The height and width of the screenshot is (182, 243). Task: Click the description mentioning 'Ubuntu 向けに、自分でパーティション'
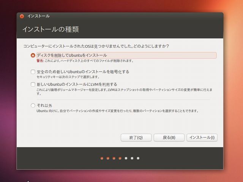point(117,111)
